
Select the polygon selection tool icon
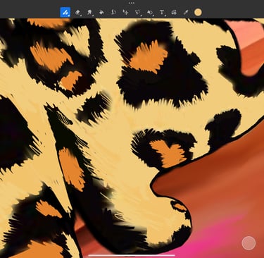(x=138, y=12)
